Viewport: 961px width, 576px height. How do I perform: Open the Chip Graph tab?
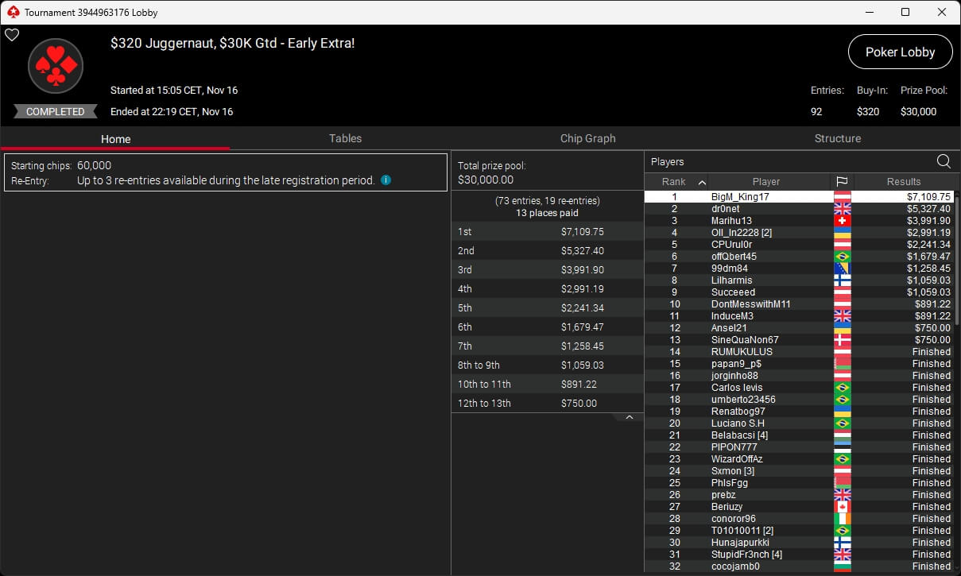(587, 138)
